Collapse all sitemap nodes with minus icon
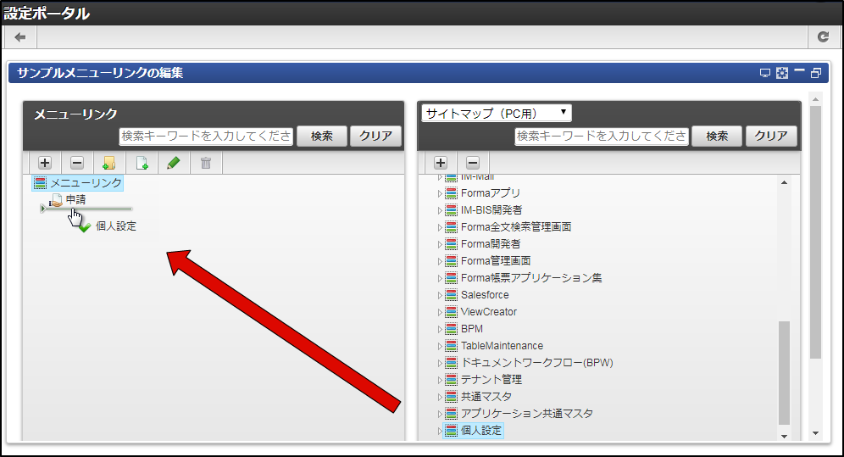844x457 pixels. (473, 163)
